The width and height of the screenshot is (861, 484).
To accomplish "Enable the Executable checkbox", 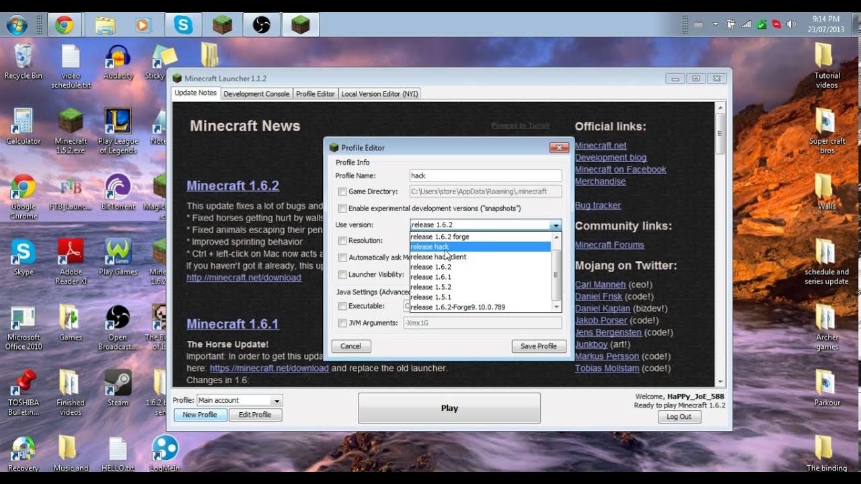I will pos(342,306).
